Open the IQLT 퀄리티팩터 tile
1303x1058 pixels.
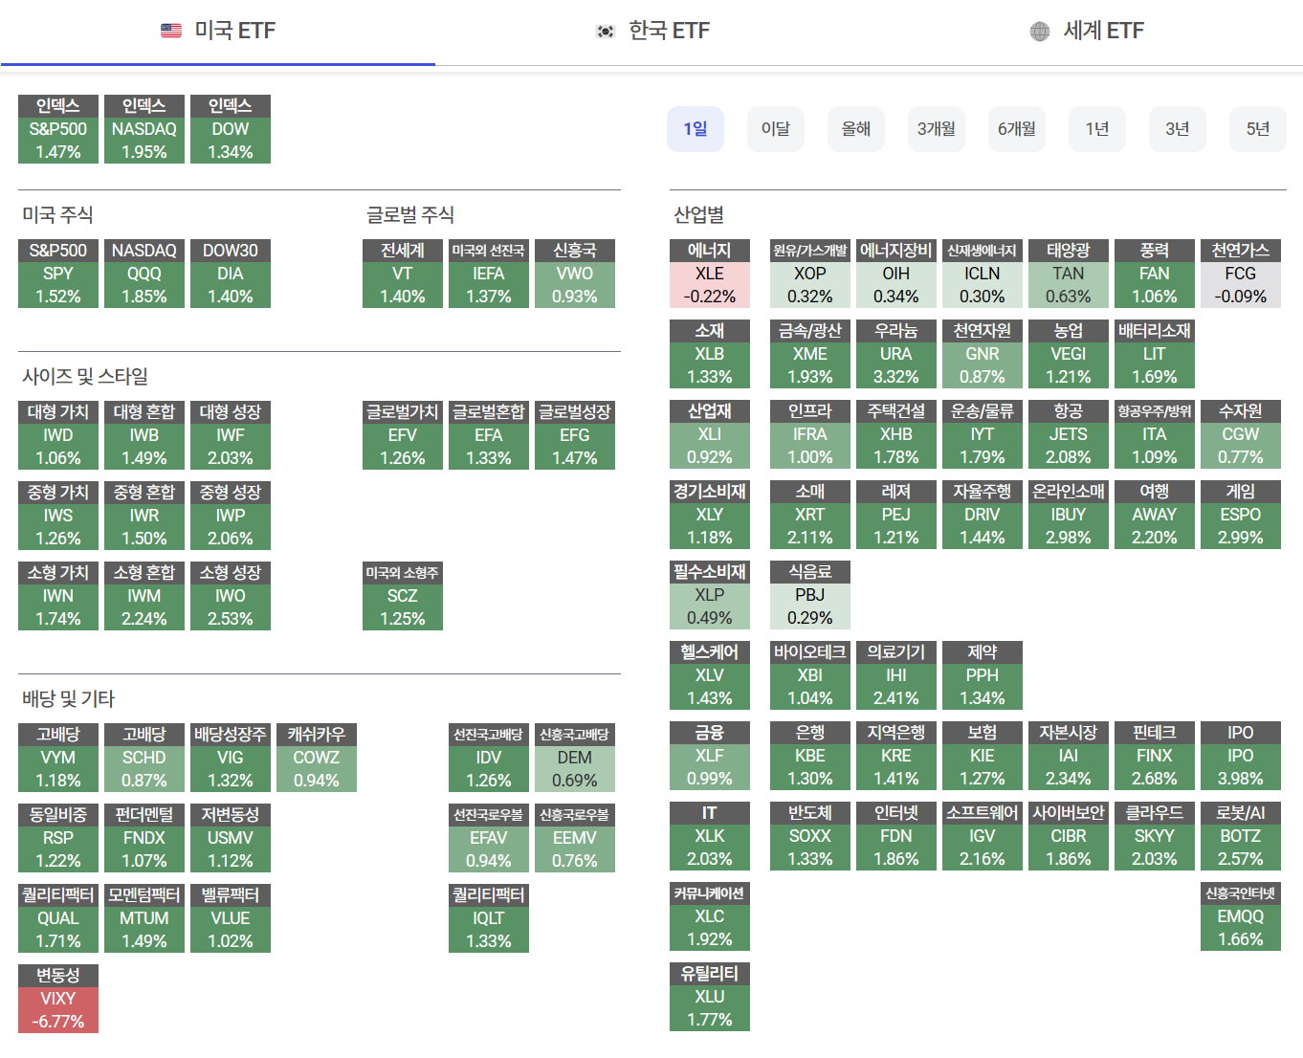click(x=489, y=918)
